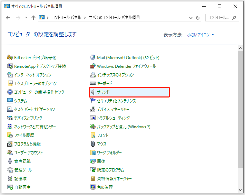Screen dimensions: 245x195
Task: Click the デバイスとプリンター icon
Action: coord(10,118)
